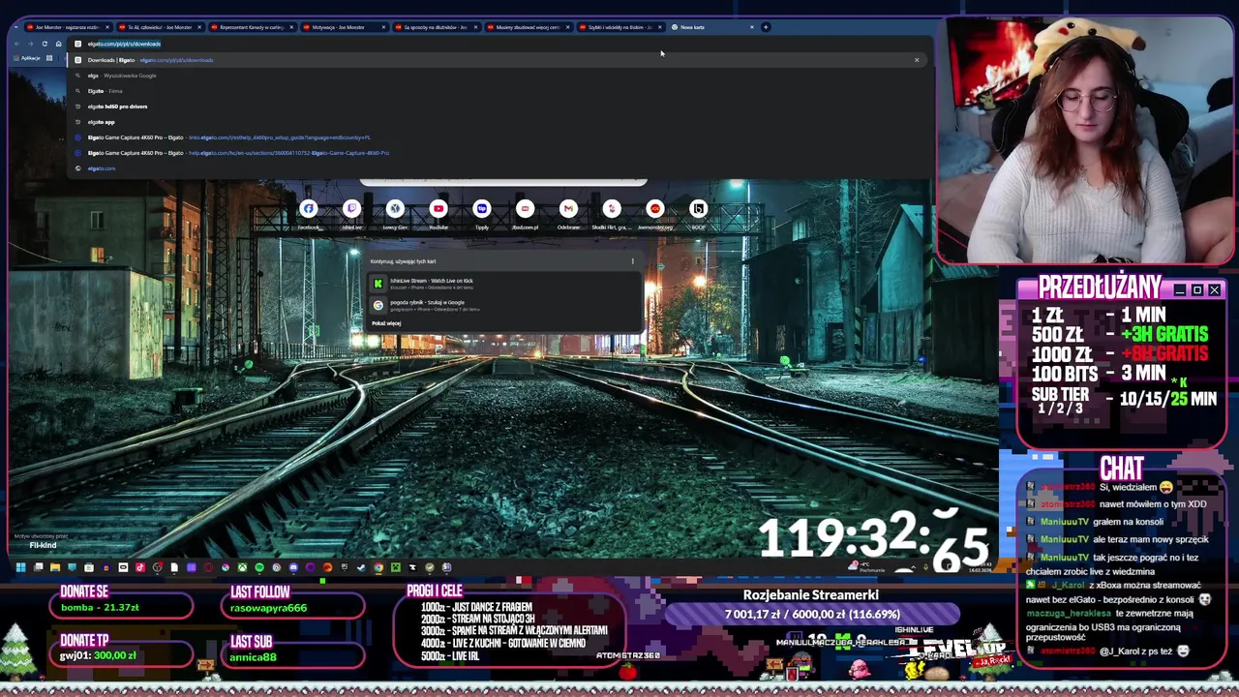Go to the browser Home page

(x=59, y=44)
